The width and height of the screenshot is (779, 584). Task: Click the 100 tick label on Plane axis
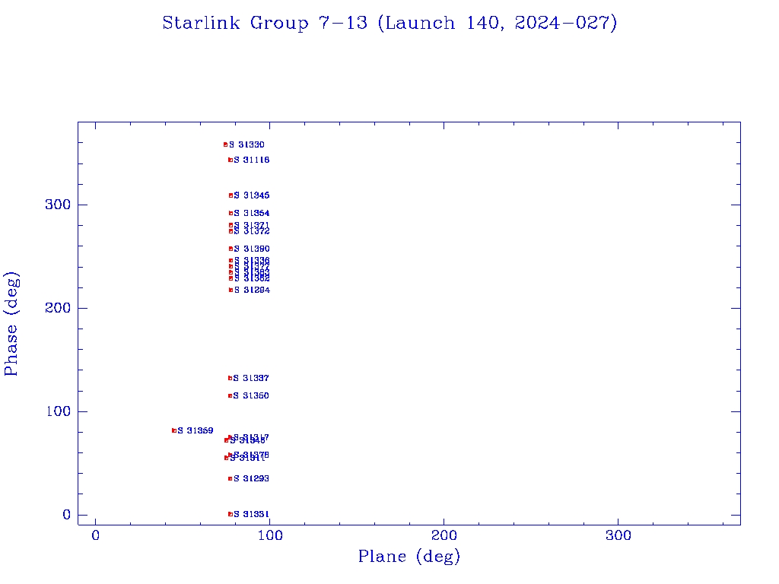tap(270, 535)
